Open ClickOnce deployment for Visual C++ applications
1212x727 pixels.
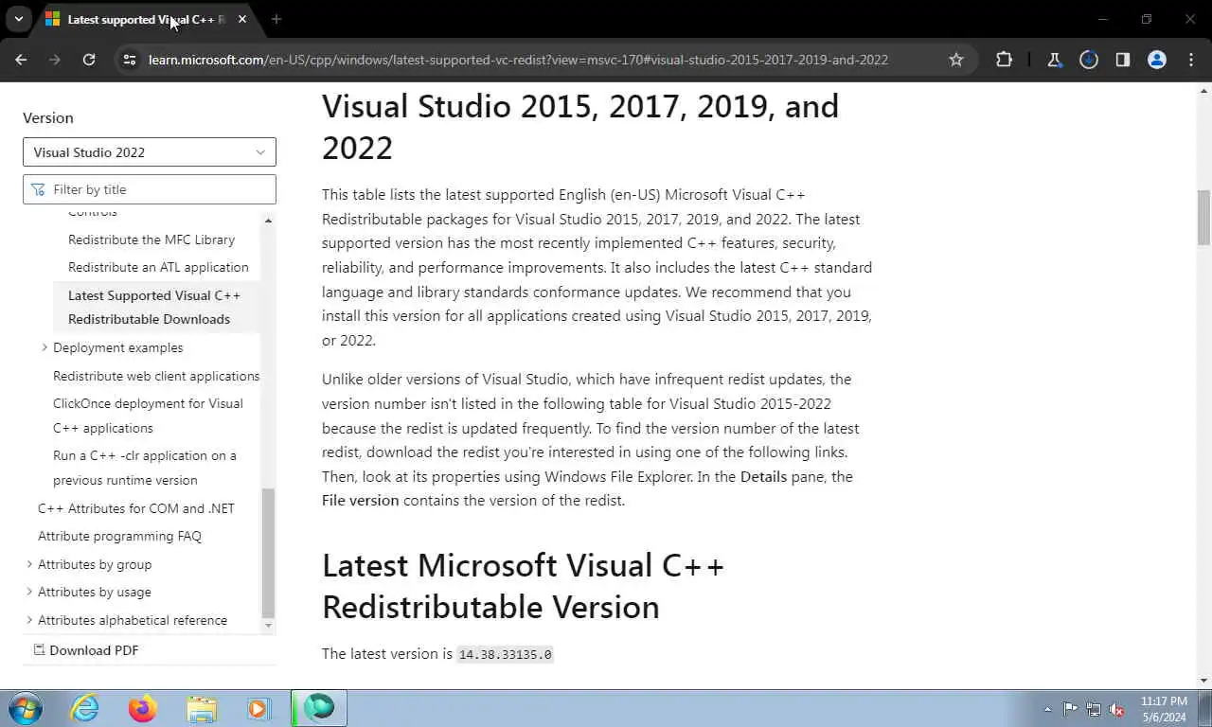click(x=148, y=416)
